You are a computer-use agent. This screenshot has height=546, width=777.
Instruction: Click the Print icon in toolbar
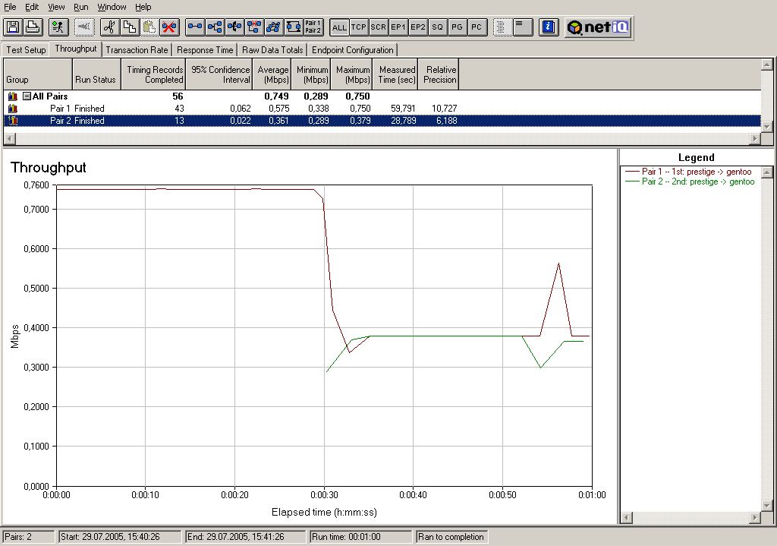coord(33,27)
